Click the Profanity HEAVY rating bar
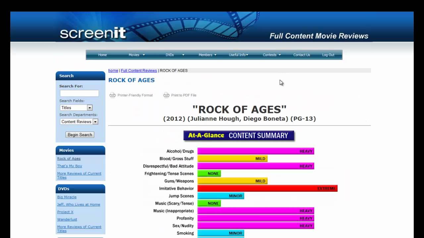This screenshot has width=424, height=238. tap(256, 218)
